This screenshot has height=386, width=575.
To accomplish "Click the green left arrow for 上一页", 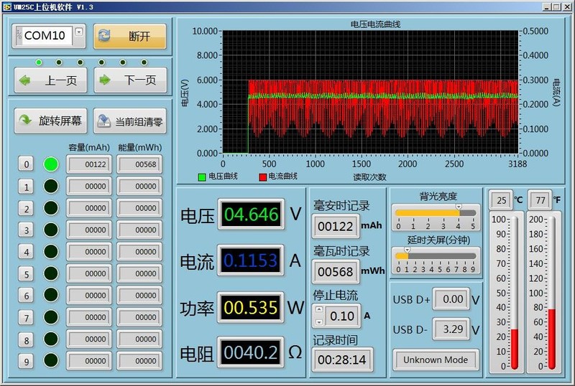I will coord(26,80).
